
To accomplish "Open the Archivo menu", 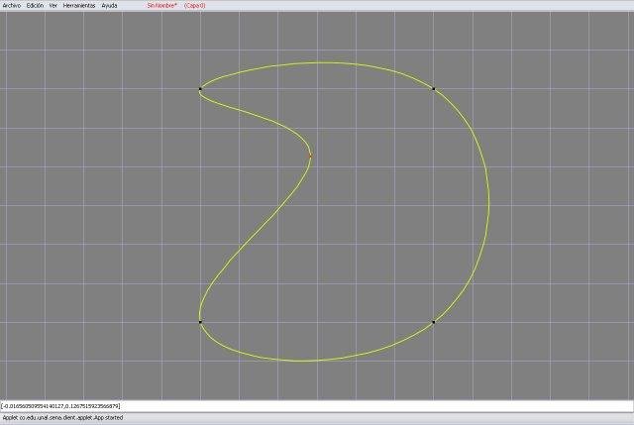I will [x=12, y=5].
